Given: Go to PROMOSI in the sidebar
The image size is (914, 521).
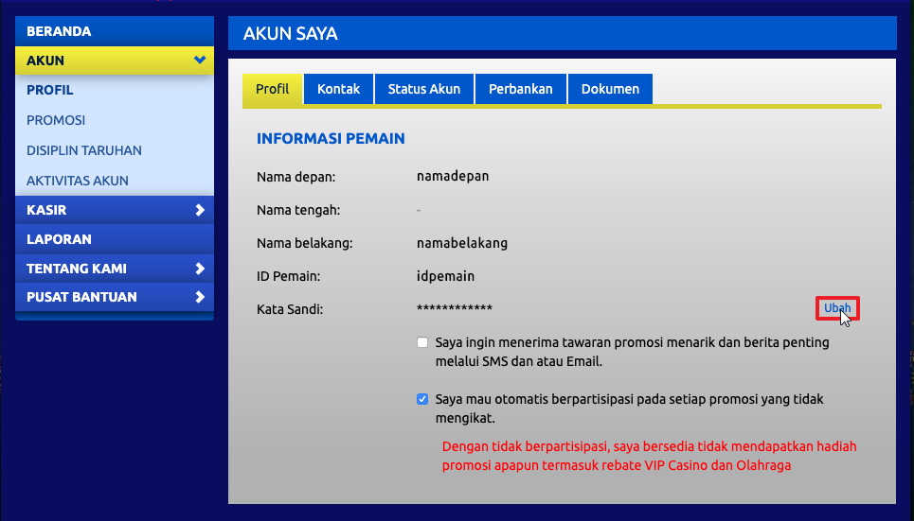Looking at the screenshot, I should (56, 120).
